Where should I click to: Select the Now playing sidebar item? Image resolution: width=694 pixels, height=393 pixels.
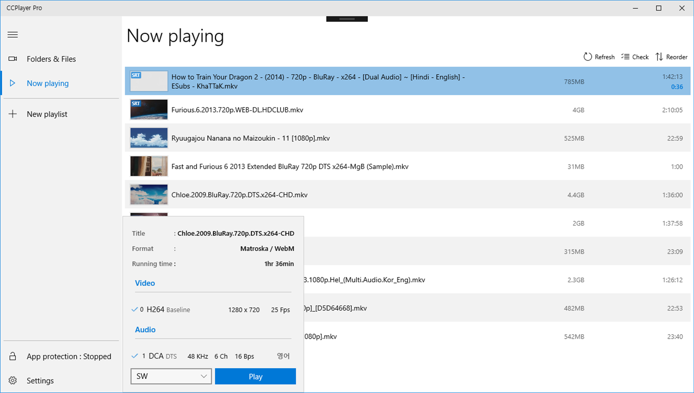click(48, 83)
